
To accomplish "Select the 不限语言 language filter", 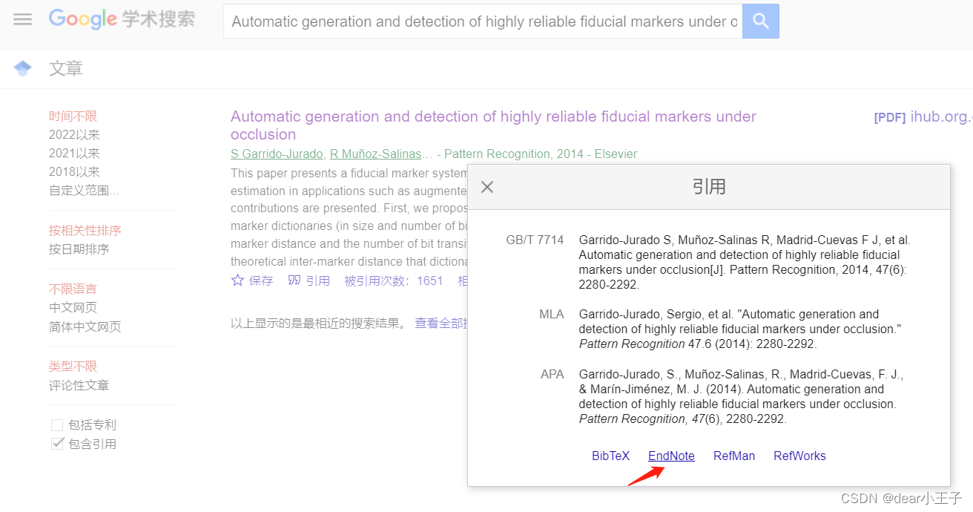I will point(73,289).
